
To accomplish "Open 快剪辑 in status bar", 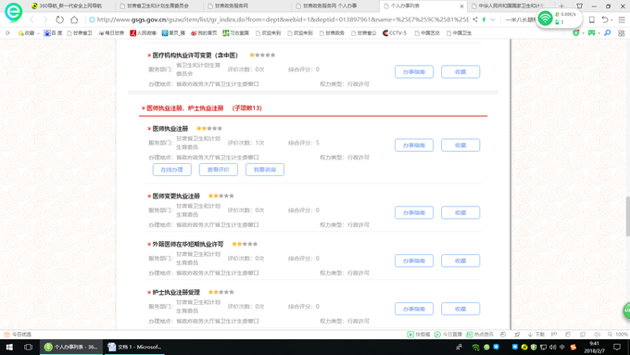I will pos(419,334).
